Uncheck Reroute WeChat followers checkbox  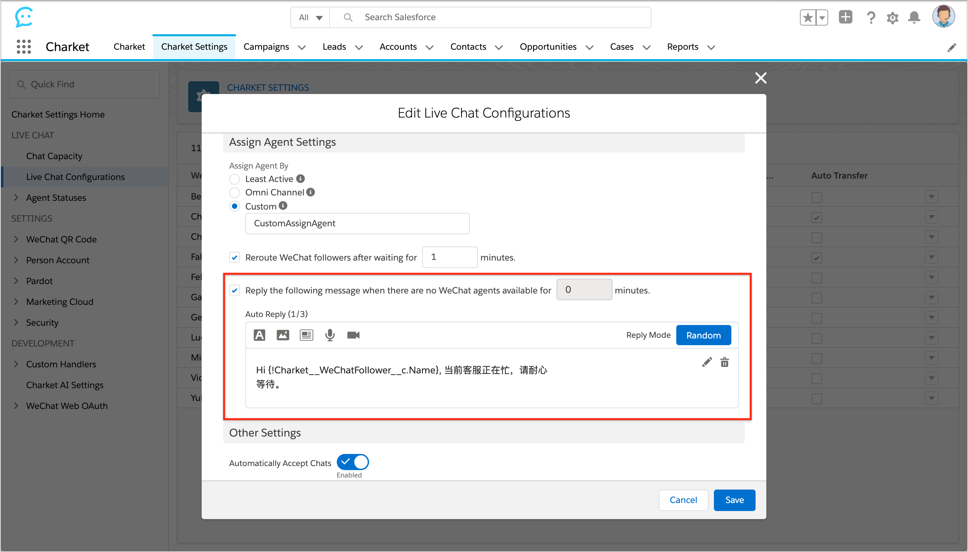tap(235, 258)
